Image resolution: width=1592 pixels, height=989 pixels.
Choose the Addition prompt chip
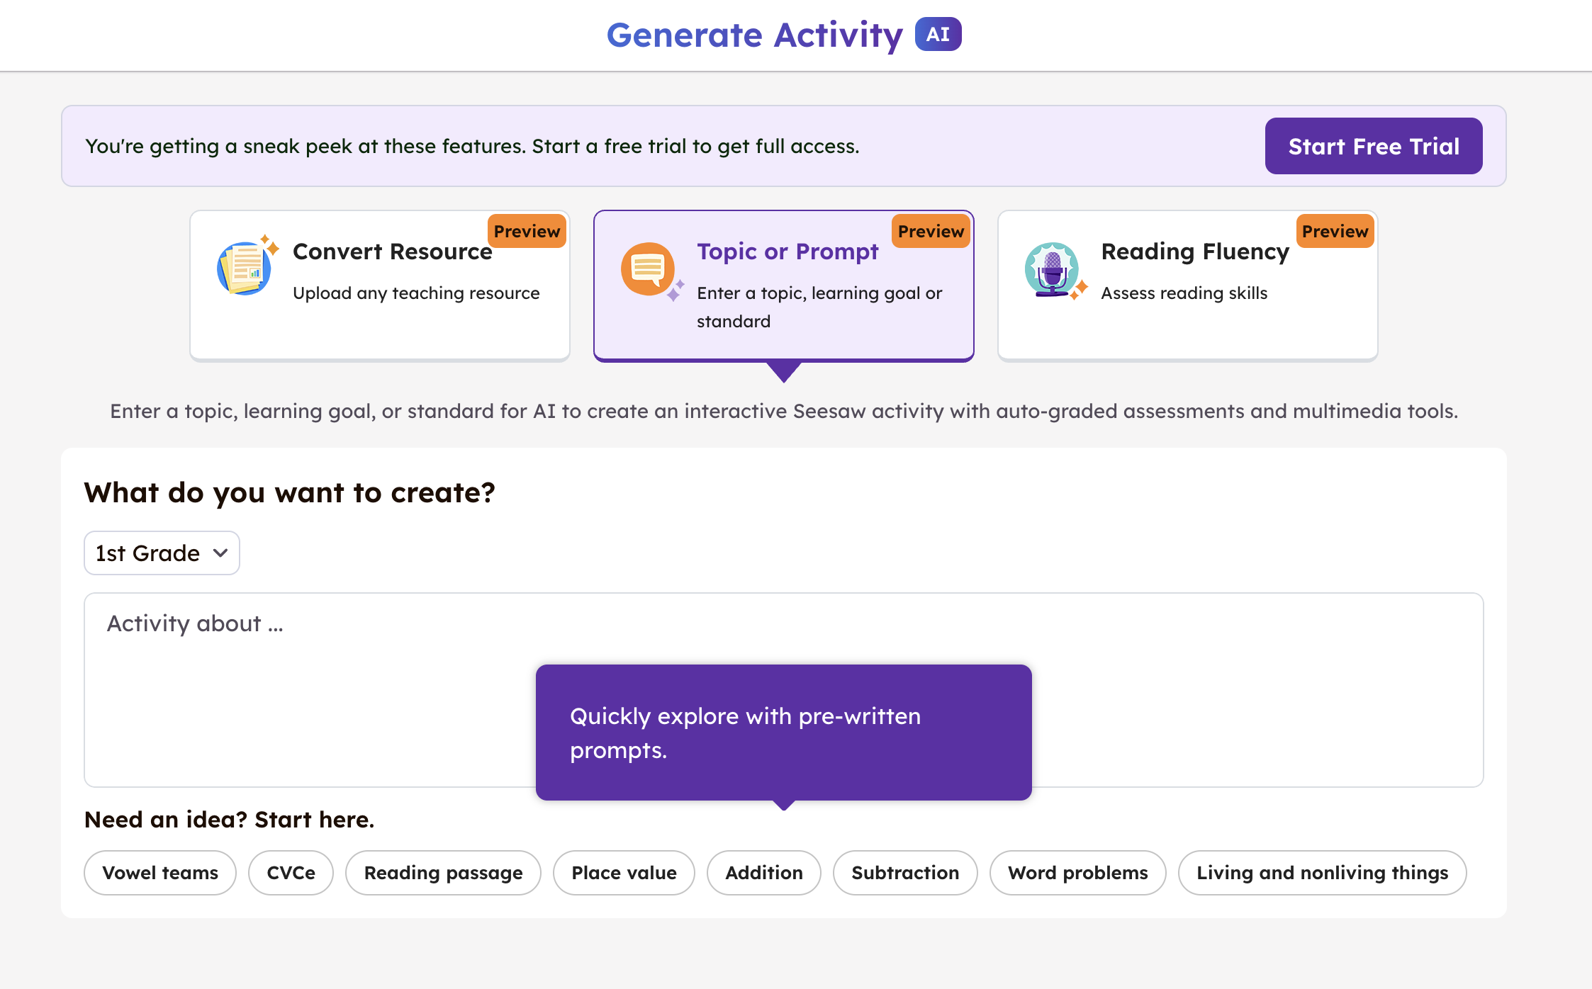click(764, 873)
